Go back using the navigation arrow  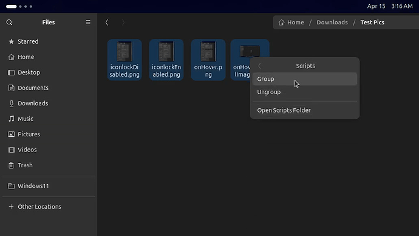107,23
